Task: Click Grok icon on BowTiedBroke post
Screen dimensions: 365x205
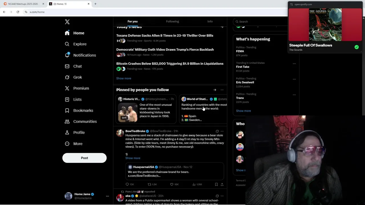Action: pos(217,131)
